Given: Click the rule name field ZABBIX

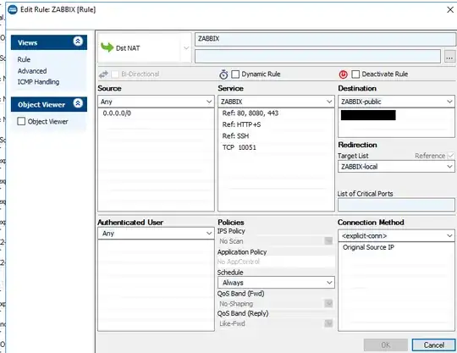Looking at the screenshot, I should click(325, 39).
